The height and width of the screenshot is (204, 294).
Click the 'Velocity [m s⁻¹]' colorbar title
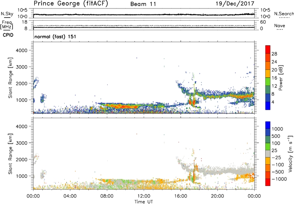pos(290,154)
